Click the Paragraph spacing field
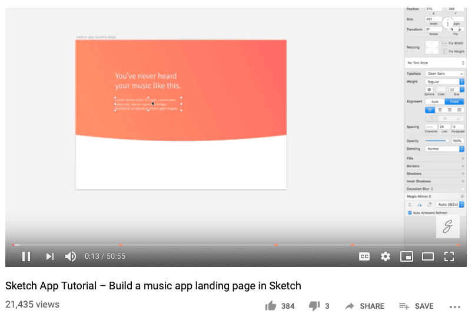This screenshot has width=475, height=317. (x=458, y=127)
